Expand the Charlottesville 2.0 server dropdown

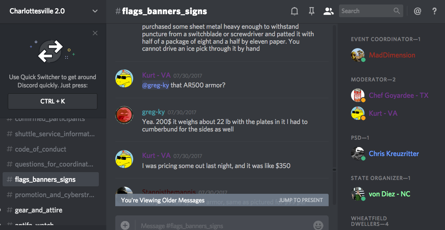pos(95,11)
